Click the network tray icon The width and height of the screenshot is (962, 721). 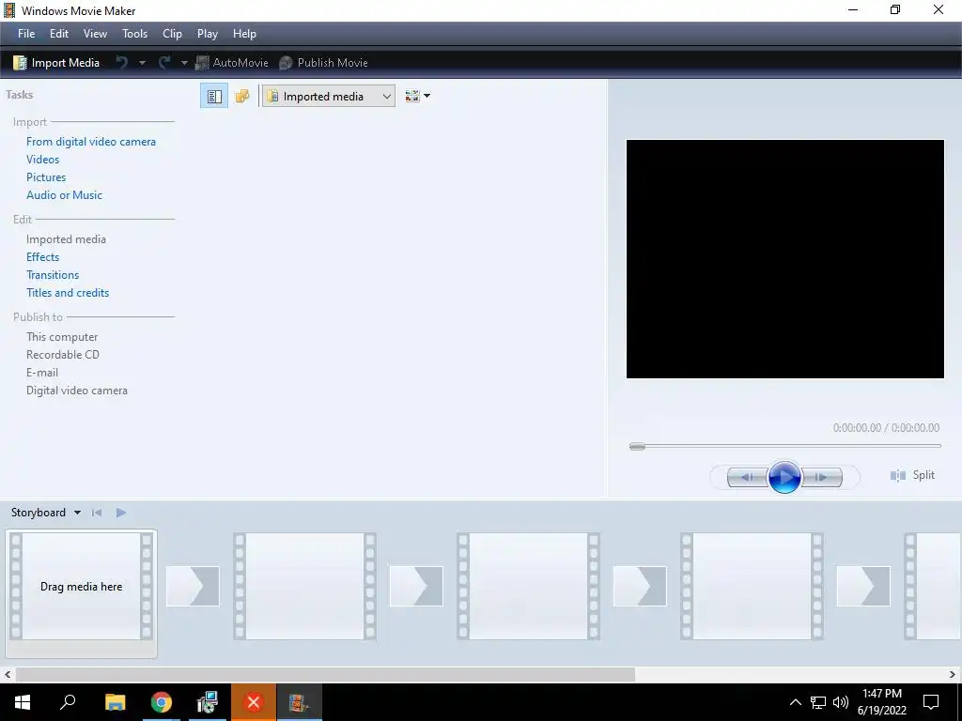click(818, 702)
